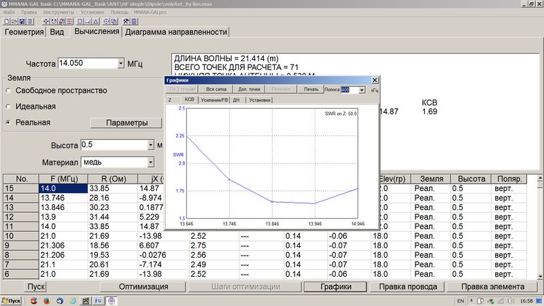The image size is (544, 306).
Task: Click the New file toolbar icon
Action: pyautogui.click(x=5, y=21)
